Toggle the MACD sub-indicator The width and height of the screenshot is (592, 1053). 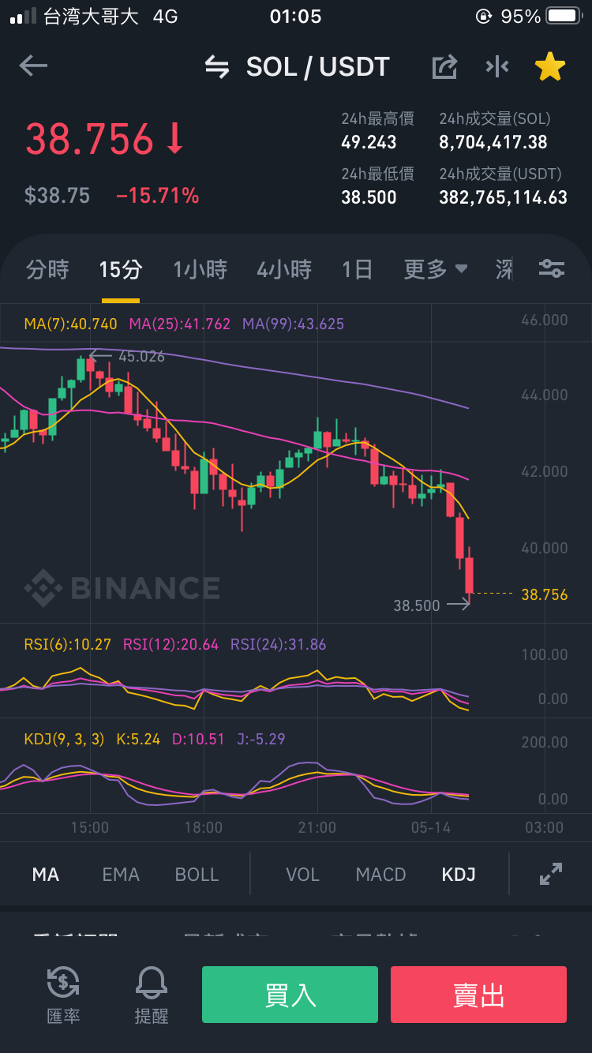pyautogui.click(x=380, y=875)
